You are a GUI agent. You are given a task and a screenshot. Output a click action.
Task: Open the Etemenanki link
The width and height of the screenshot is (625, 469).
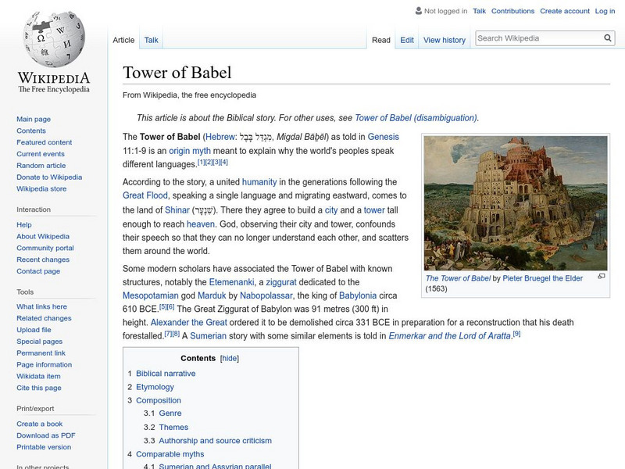[x=231, y=282]
